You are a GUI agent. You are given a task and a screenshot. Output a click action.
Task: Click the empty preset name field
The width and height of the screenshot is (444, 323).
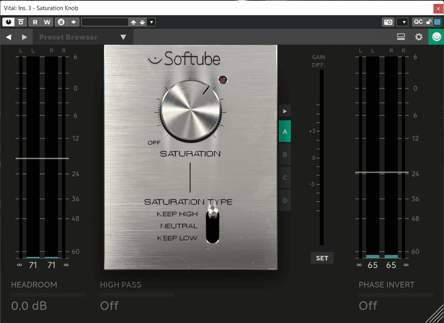[x=105, y=22]
